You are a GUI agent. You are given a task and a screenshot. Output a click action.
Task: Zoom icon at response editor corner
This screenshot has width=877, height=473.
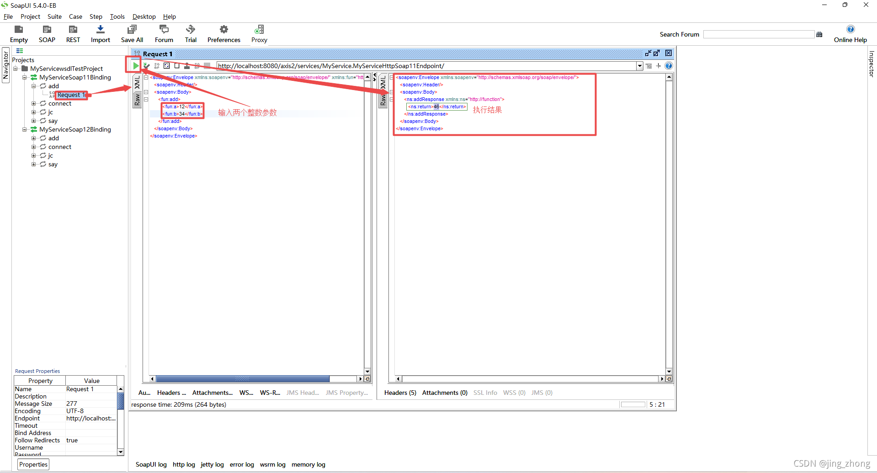pos(669,379)
